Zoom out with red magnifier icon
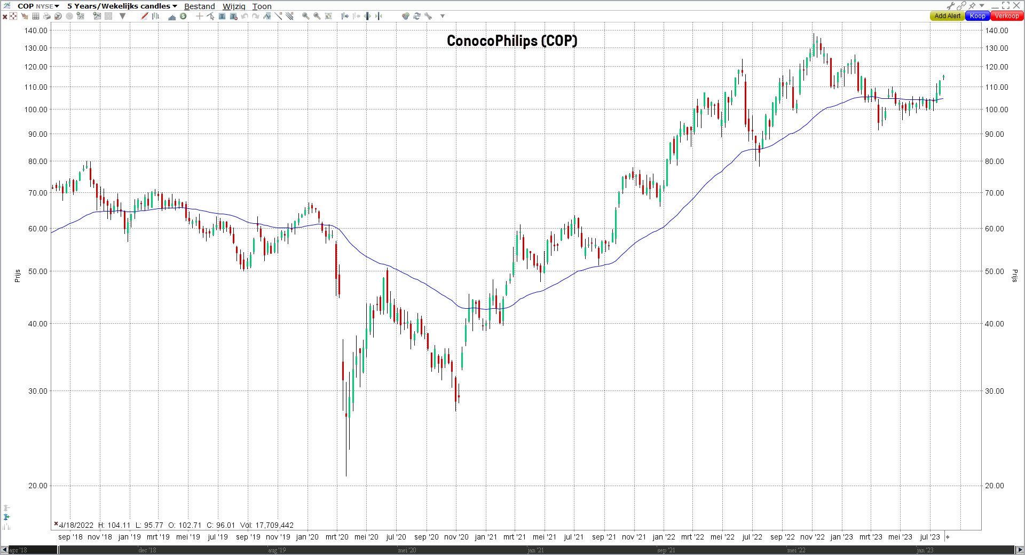 click(x=317, y=16)
